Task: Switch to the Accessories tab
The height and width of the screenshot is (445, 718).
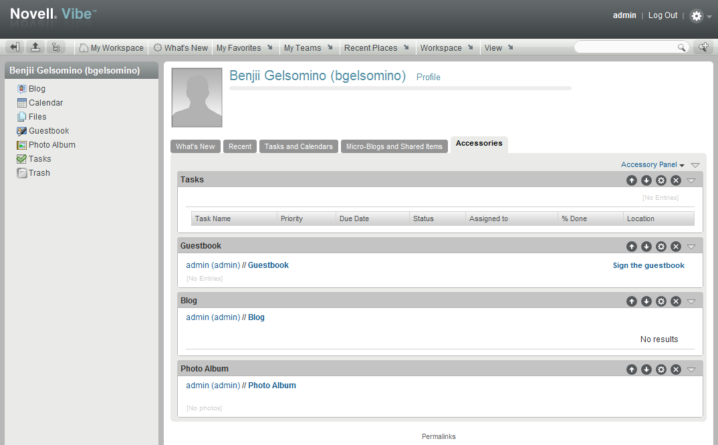Action: (479, 143)
